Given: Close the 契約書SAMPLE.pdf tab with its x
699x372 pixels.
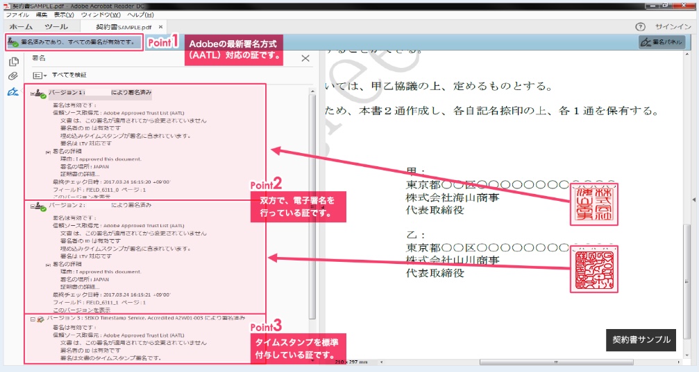Looking at the screenshot, I should pos(160,27).
